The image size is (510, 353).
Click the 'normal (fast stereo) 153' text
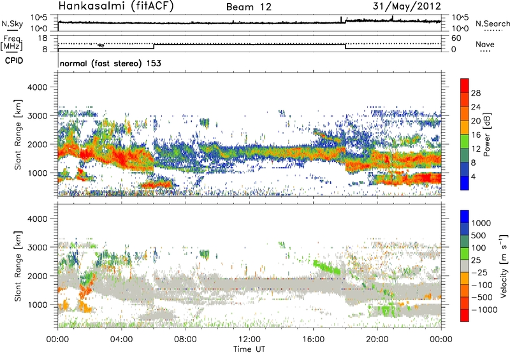110,63
